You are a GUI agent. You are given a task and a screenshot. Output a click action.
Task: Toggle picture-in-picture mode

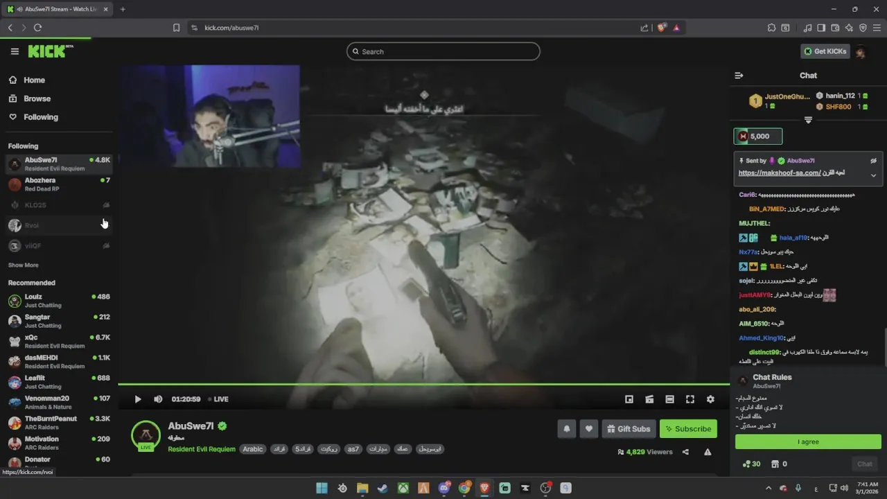point(629,399)
